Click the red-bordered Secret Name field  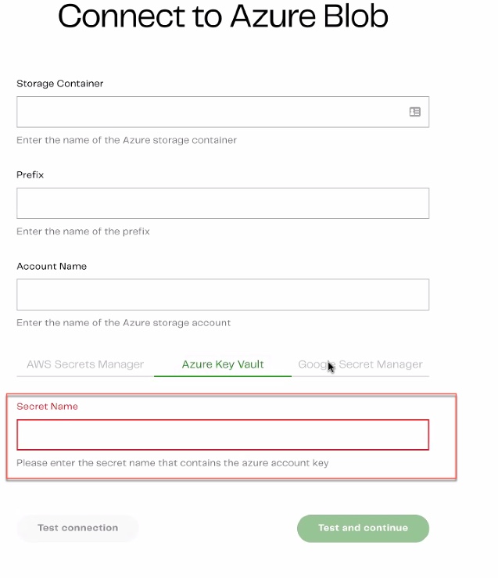(223, 435)
